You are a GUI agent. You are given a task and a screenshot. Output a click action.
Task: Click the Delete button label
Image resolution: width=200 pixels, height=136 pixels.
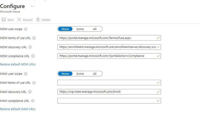(46, 20)
